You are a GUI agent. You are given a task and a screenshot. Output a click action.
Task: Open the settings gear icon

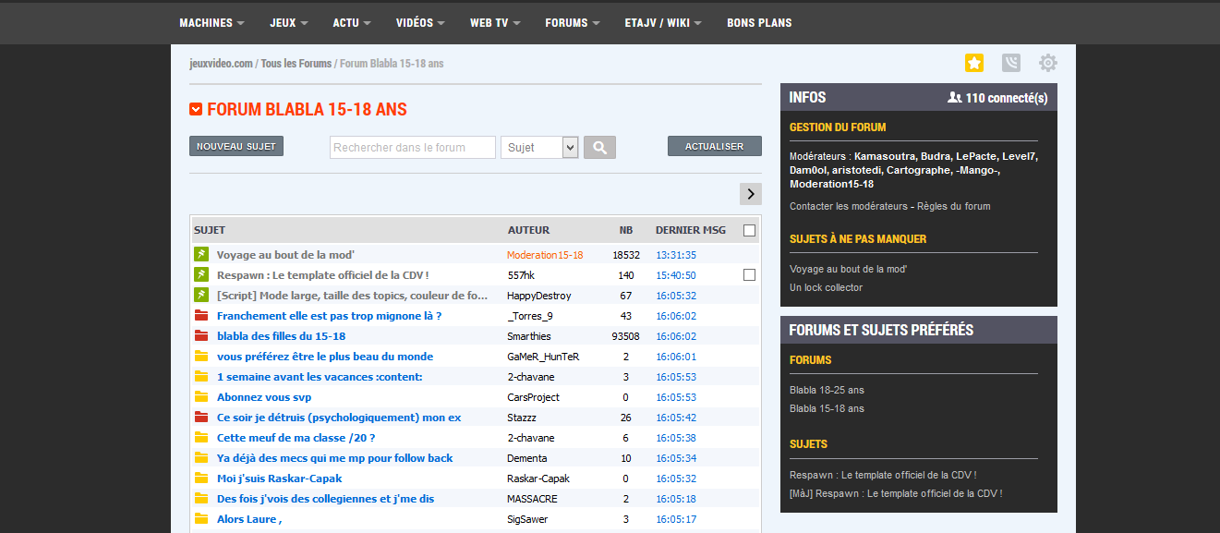pyautogui.click(x=1047, y=63)
